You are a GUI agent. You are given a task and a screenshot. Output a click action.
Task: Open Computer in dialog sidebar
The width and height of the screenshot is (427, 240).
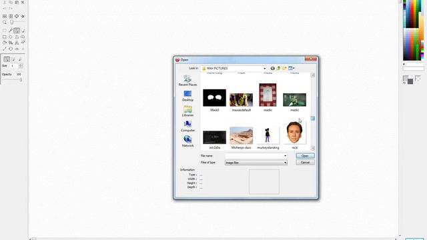tap(187, 127)
